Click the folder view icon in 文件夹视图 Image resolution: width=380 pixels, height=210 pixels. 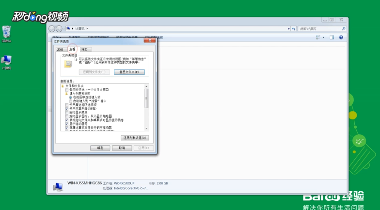68,64
